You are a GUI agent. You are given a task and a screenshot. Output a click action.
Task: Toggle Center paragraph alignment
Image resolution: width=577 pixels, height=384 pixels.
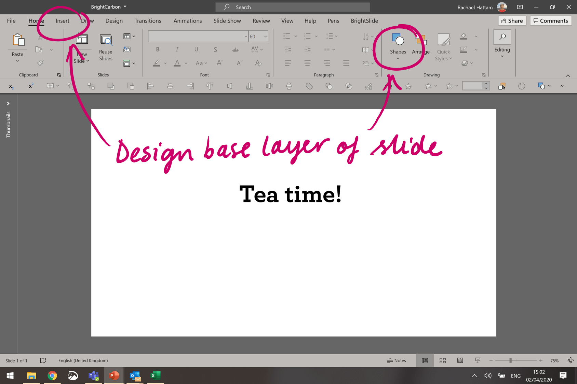pos(307,63)
